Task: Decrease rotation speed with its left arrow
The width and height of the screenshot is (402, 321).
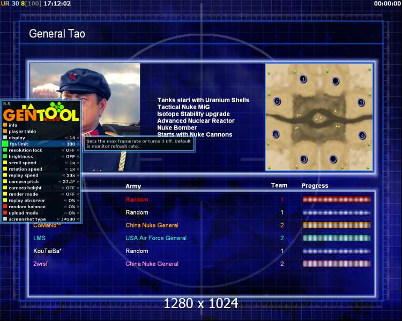Action: pyautogui.click(x=66, y=169)
